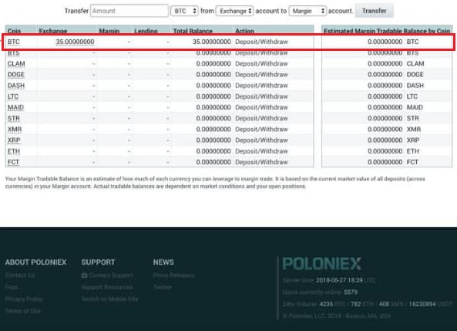The width and height of the screenshot is (457, 331).
Task: Click XMR Deposit/Withdraw link
Action: (261, 130)
